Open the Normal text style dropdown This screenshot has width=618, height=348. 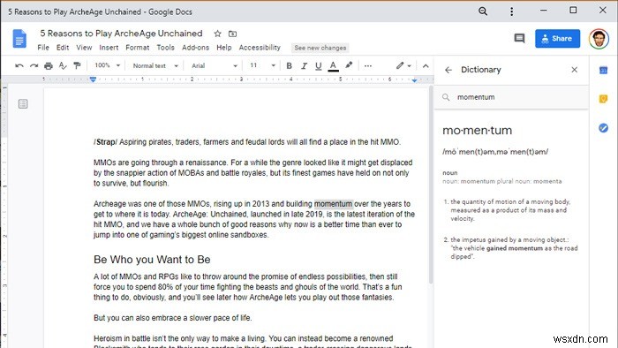click(155, 66)
